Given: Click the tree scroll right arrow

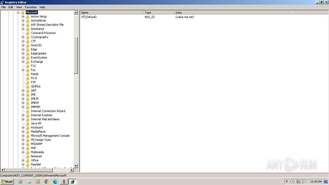Looking at the screenshot, I should pyautogui.click(x=72, y=170).
